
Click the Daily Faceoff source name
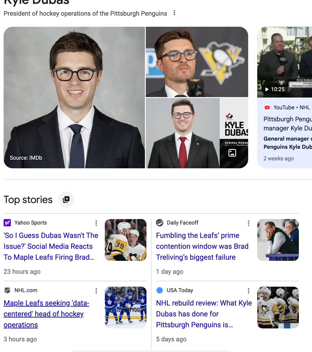coord(183,223)
